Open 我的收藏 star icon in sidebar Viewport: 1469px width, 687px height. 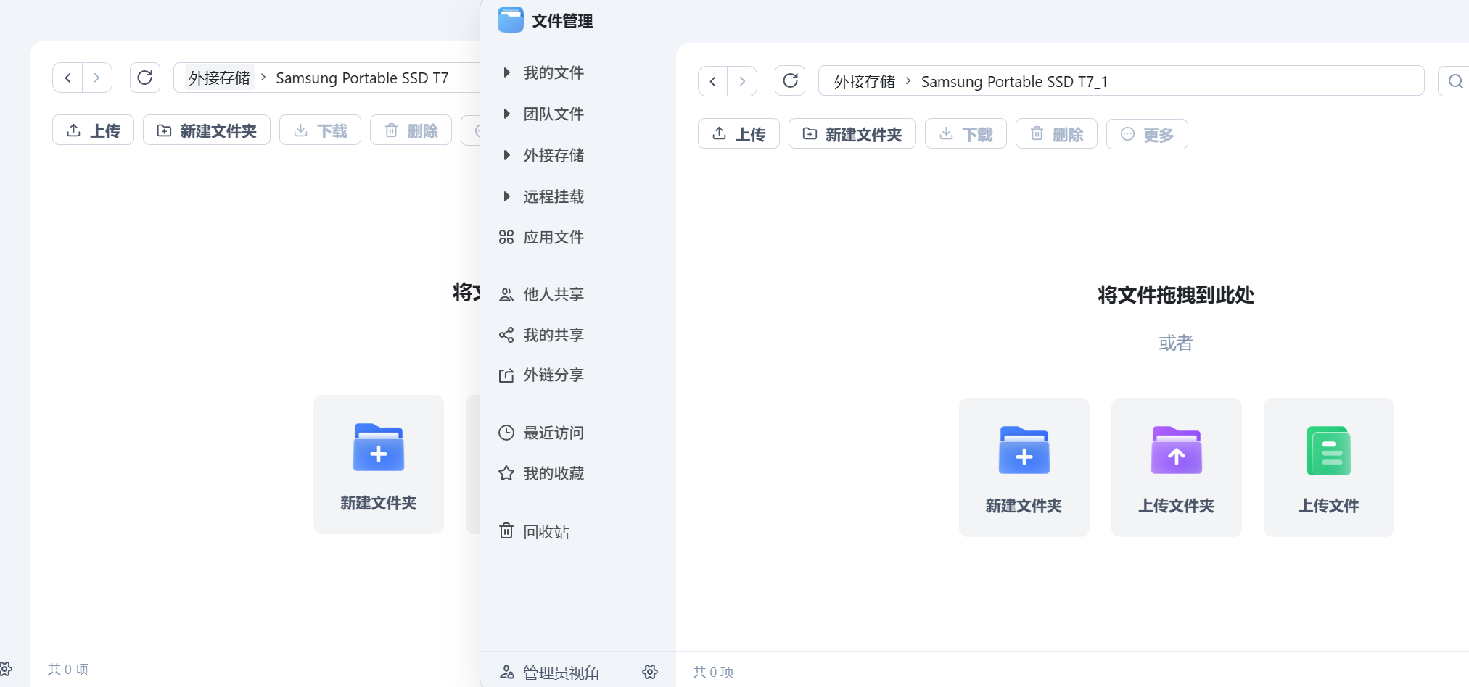506,473
